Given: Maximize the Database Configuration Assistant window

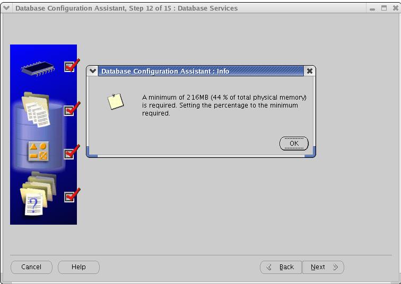Looking at the screenshot, I should [383, 8].
